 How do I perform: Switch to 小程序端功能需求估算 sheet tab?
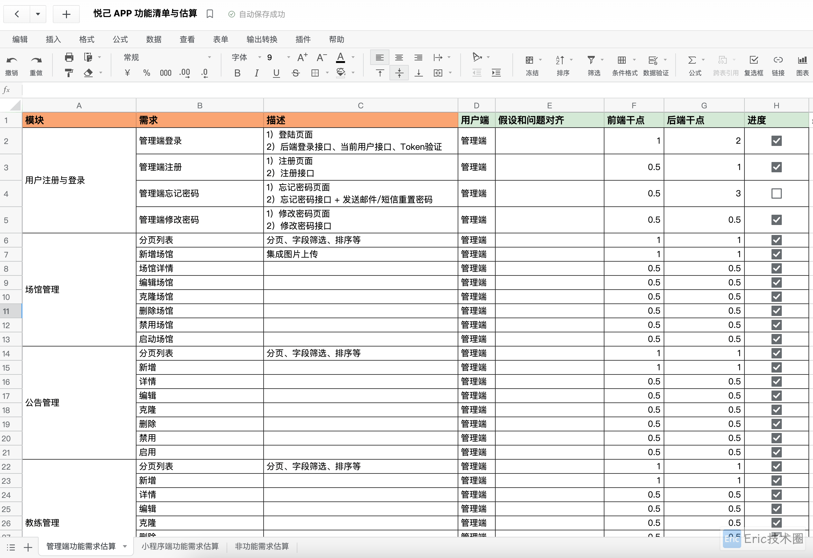coord(180,546)
